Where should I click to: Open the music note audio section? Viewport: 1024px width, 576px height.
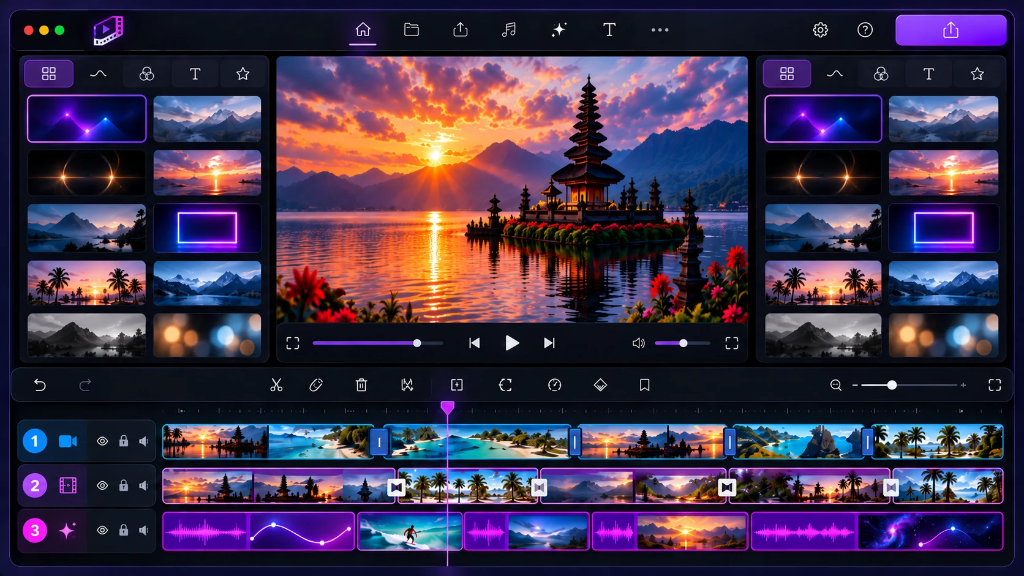(509, 29)
